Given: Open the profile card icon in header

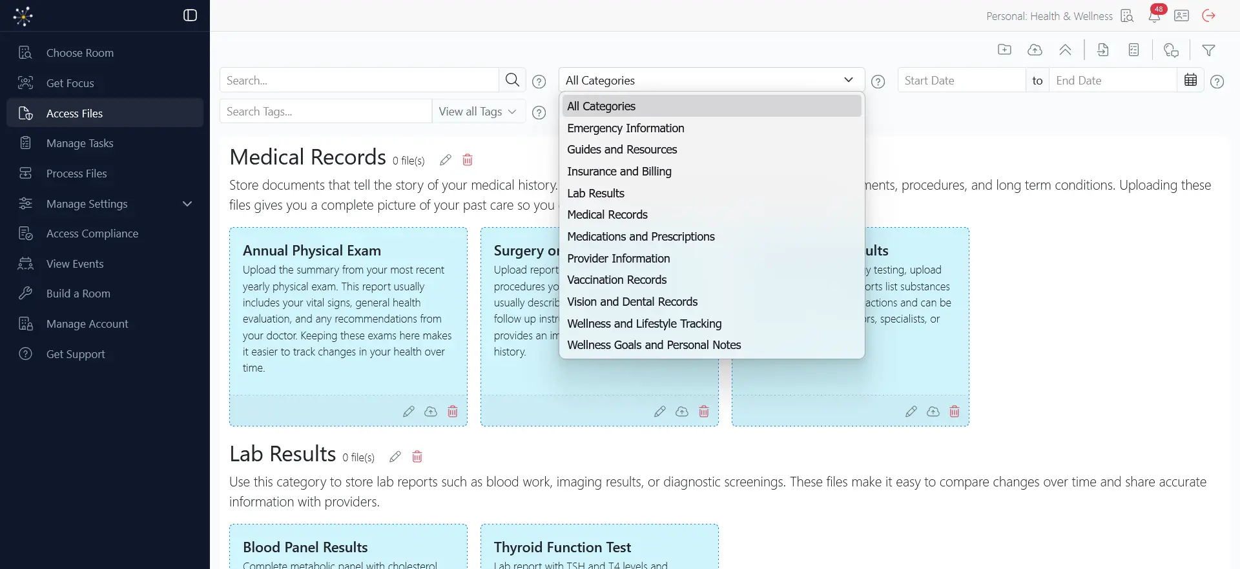Looking at the screenshot, I should (x=1182, y=15).
